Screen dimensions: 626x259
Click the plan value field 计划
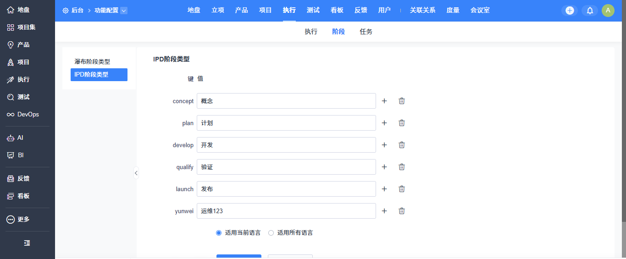(x=286, y=123)
